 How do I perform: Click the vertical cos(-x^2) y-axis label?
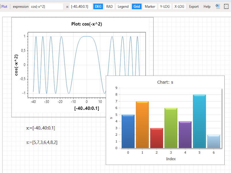click(x=16, y=65)
